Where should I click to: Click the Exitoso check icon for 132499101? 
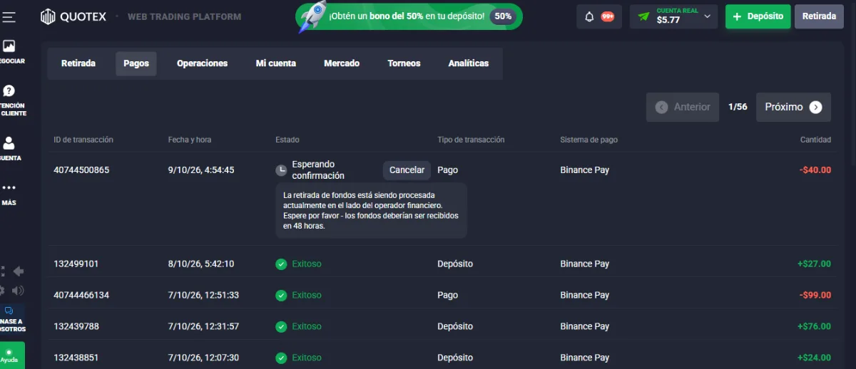[281, 264]
